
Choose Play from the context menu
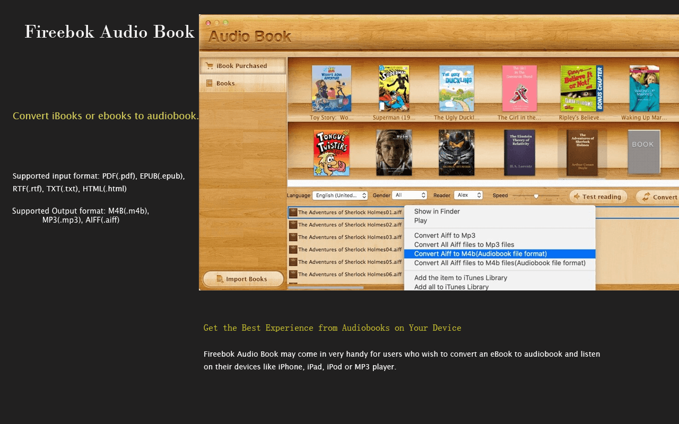click(500, 220)
